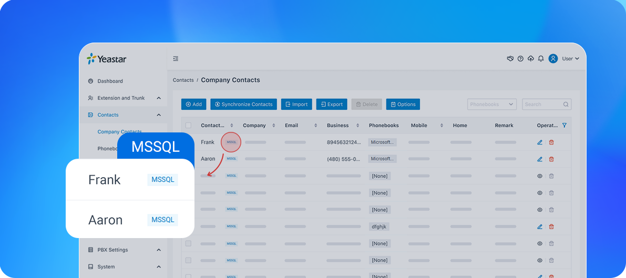Click the magnifier icon in Search box
The width and height of the screenshot is (626, 278).
(566, 104)
